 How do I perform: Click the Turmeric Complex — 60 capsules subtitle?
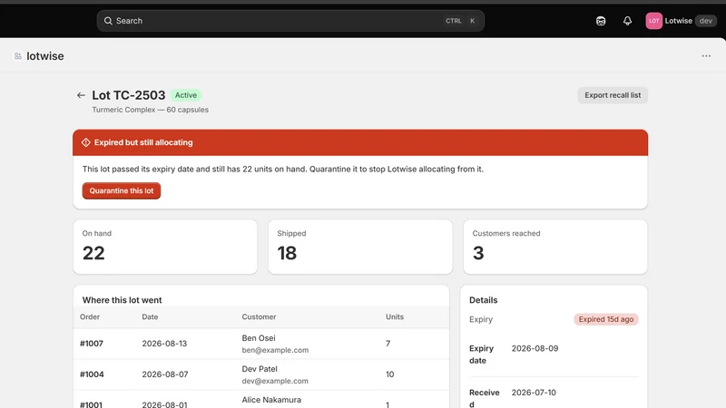[150, 110]
